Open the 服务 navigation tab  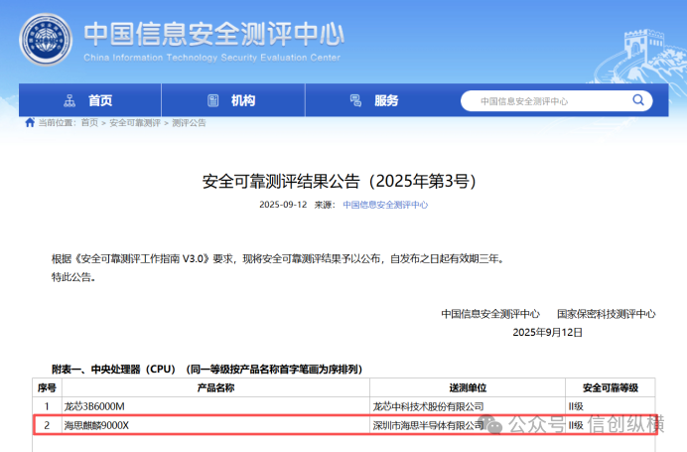(377, 100)
